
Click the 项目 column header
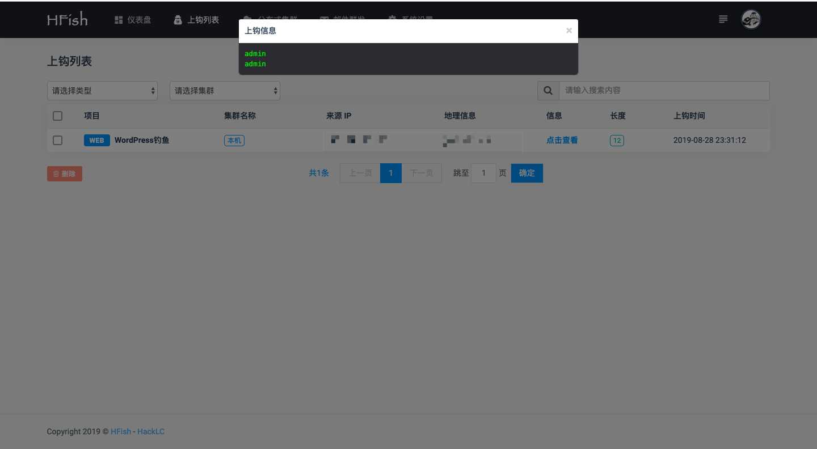(92, 116)
